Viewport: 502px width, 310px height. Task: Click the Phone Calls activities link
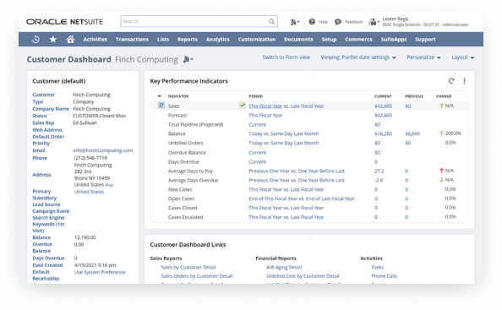(x=385, y=275)
